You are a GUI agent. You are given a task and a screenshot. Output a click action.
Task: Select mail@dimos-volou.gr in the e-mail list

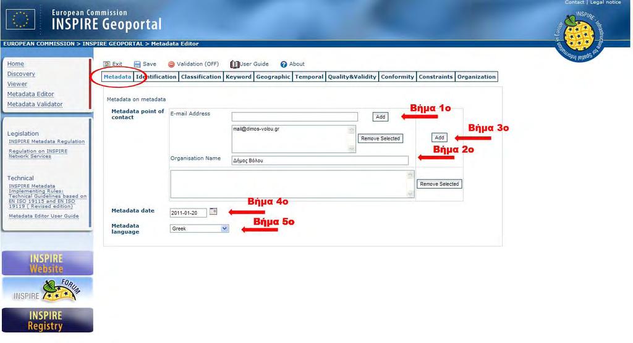point(256,129)
